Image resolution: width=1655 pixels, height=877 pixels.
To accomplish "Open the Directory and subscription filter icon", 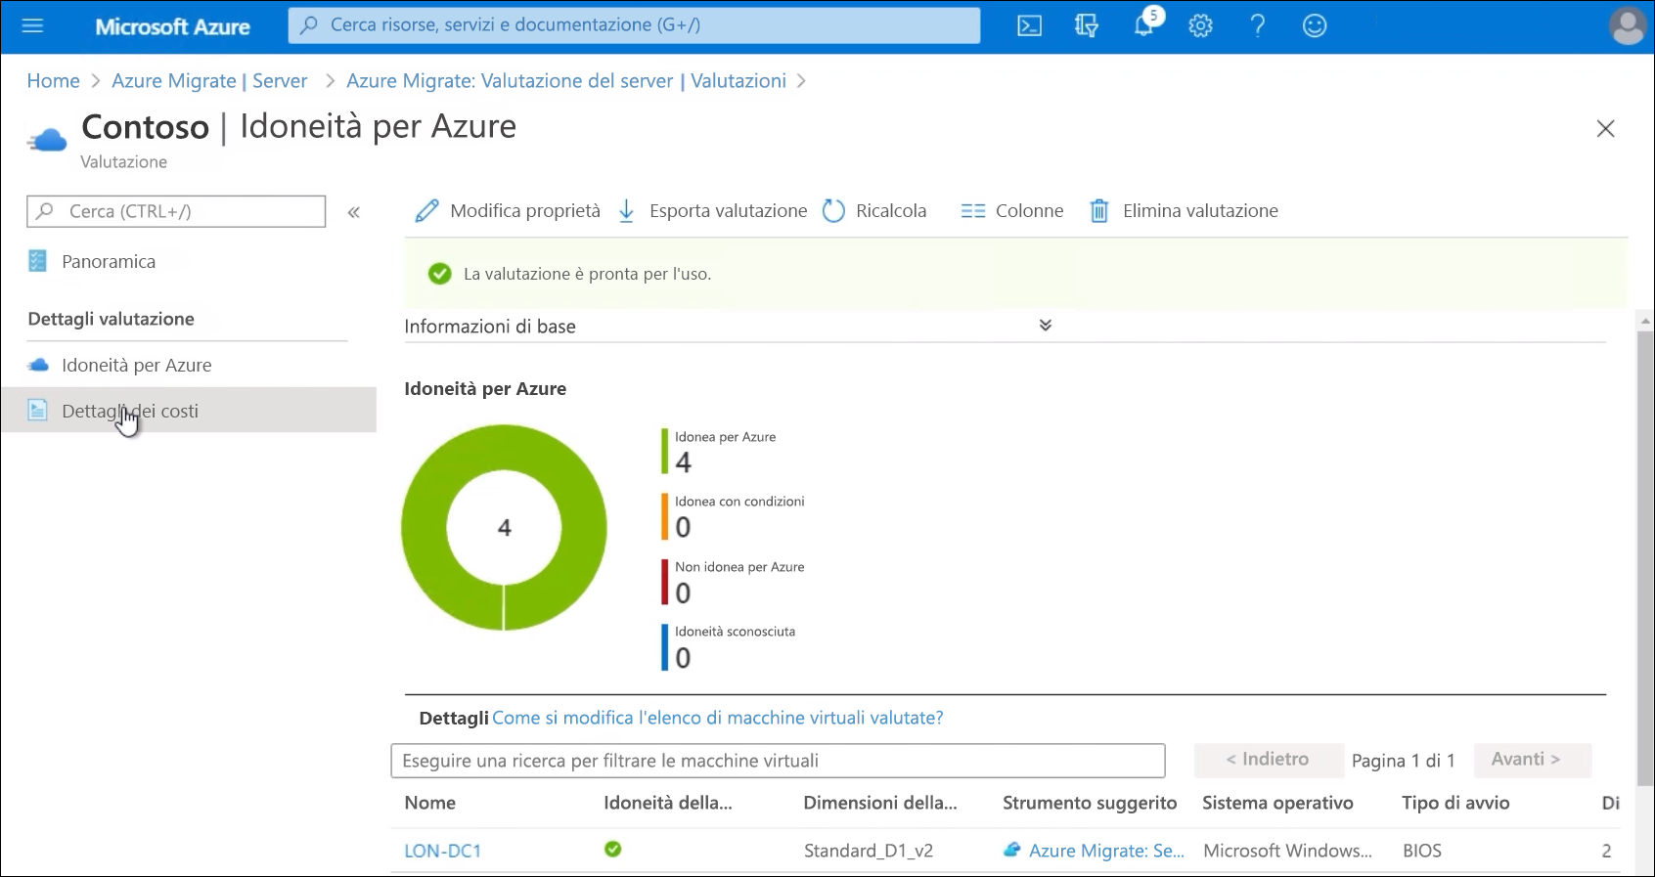I will pyautogui.click(x=1087, y=25).
